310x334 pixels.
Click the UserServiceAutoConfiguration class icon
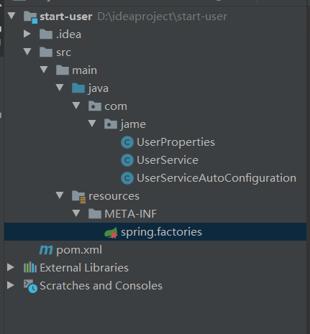click(127, 178)
